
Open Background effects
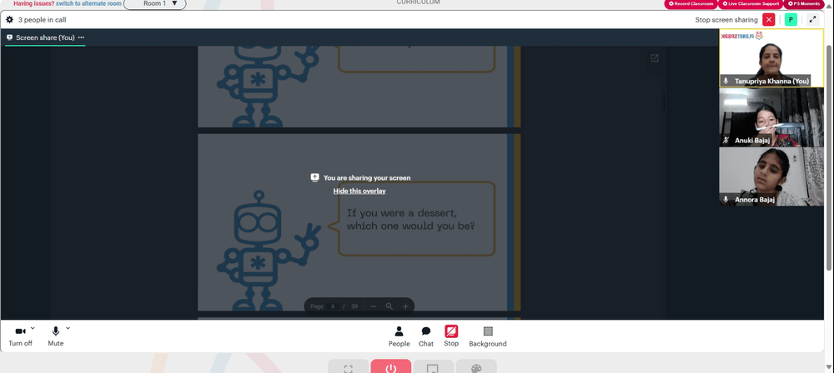(488, 336)
